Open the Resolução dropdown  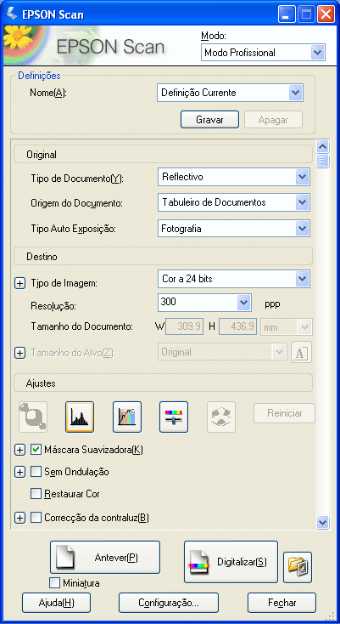coord(204,303)
